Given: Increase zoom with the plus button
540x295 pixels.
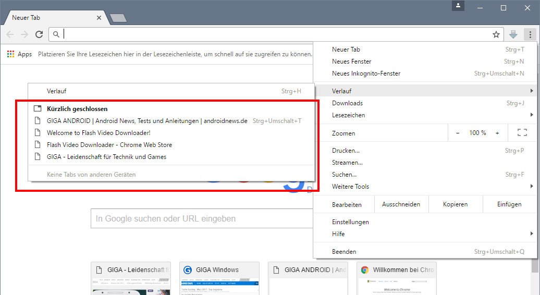Looking at the screenshot, I should tap(497, 133).
